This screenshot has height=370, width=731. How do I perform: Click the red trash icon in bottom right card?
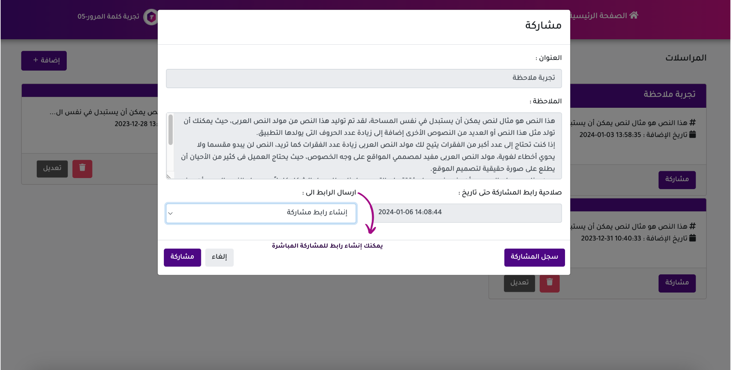click(549, 283)
